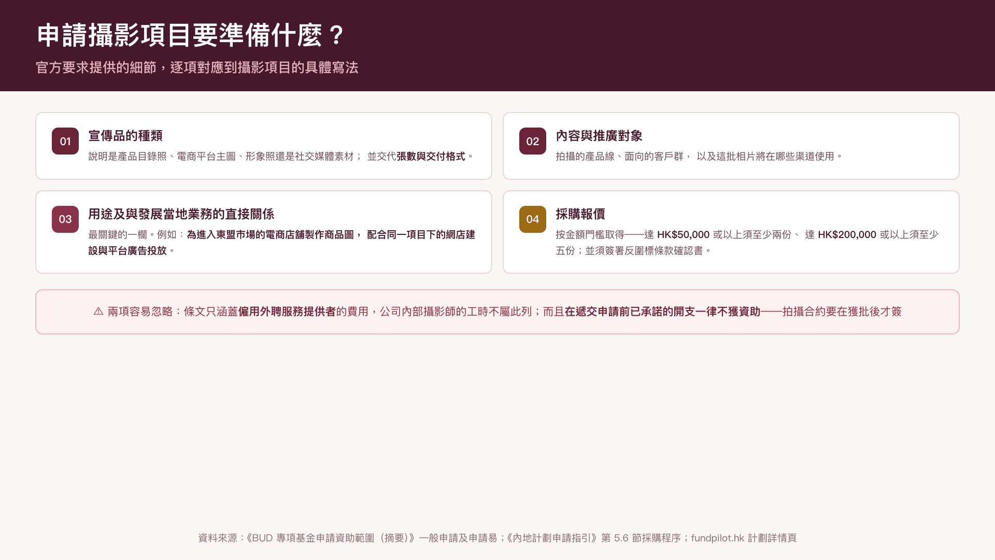Screen dimensions: 995x560
Task: Click the heading 宣傳品的種類
Action: pos(125,136)
